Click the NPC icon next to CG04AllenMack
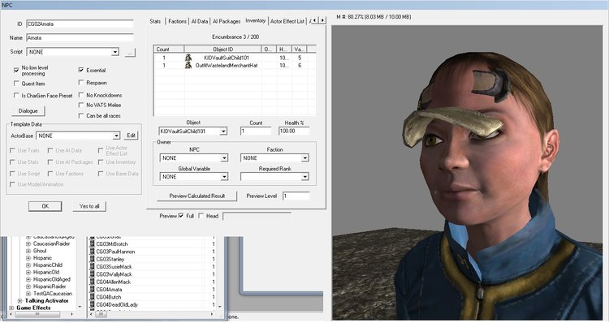The image size is (609, 323). click(92, 282)
